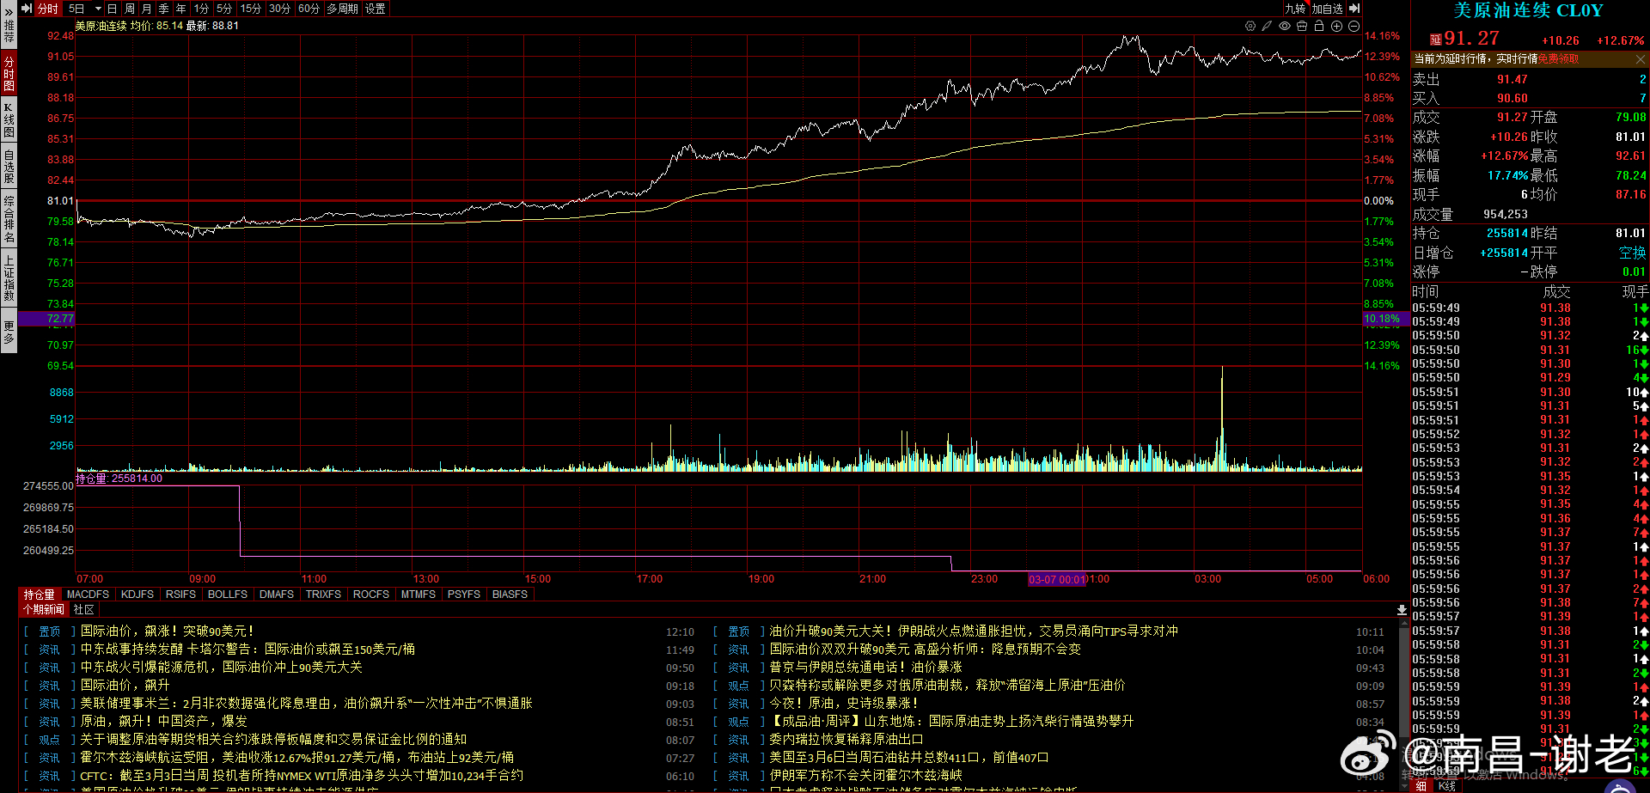The image size is (1650, 793).
Task: Select the MTMFS indicator tab
Action: pos(419,595)
